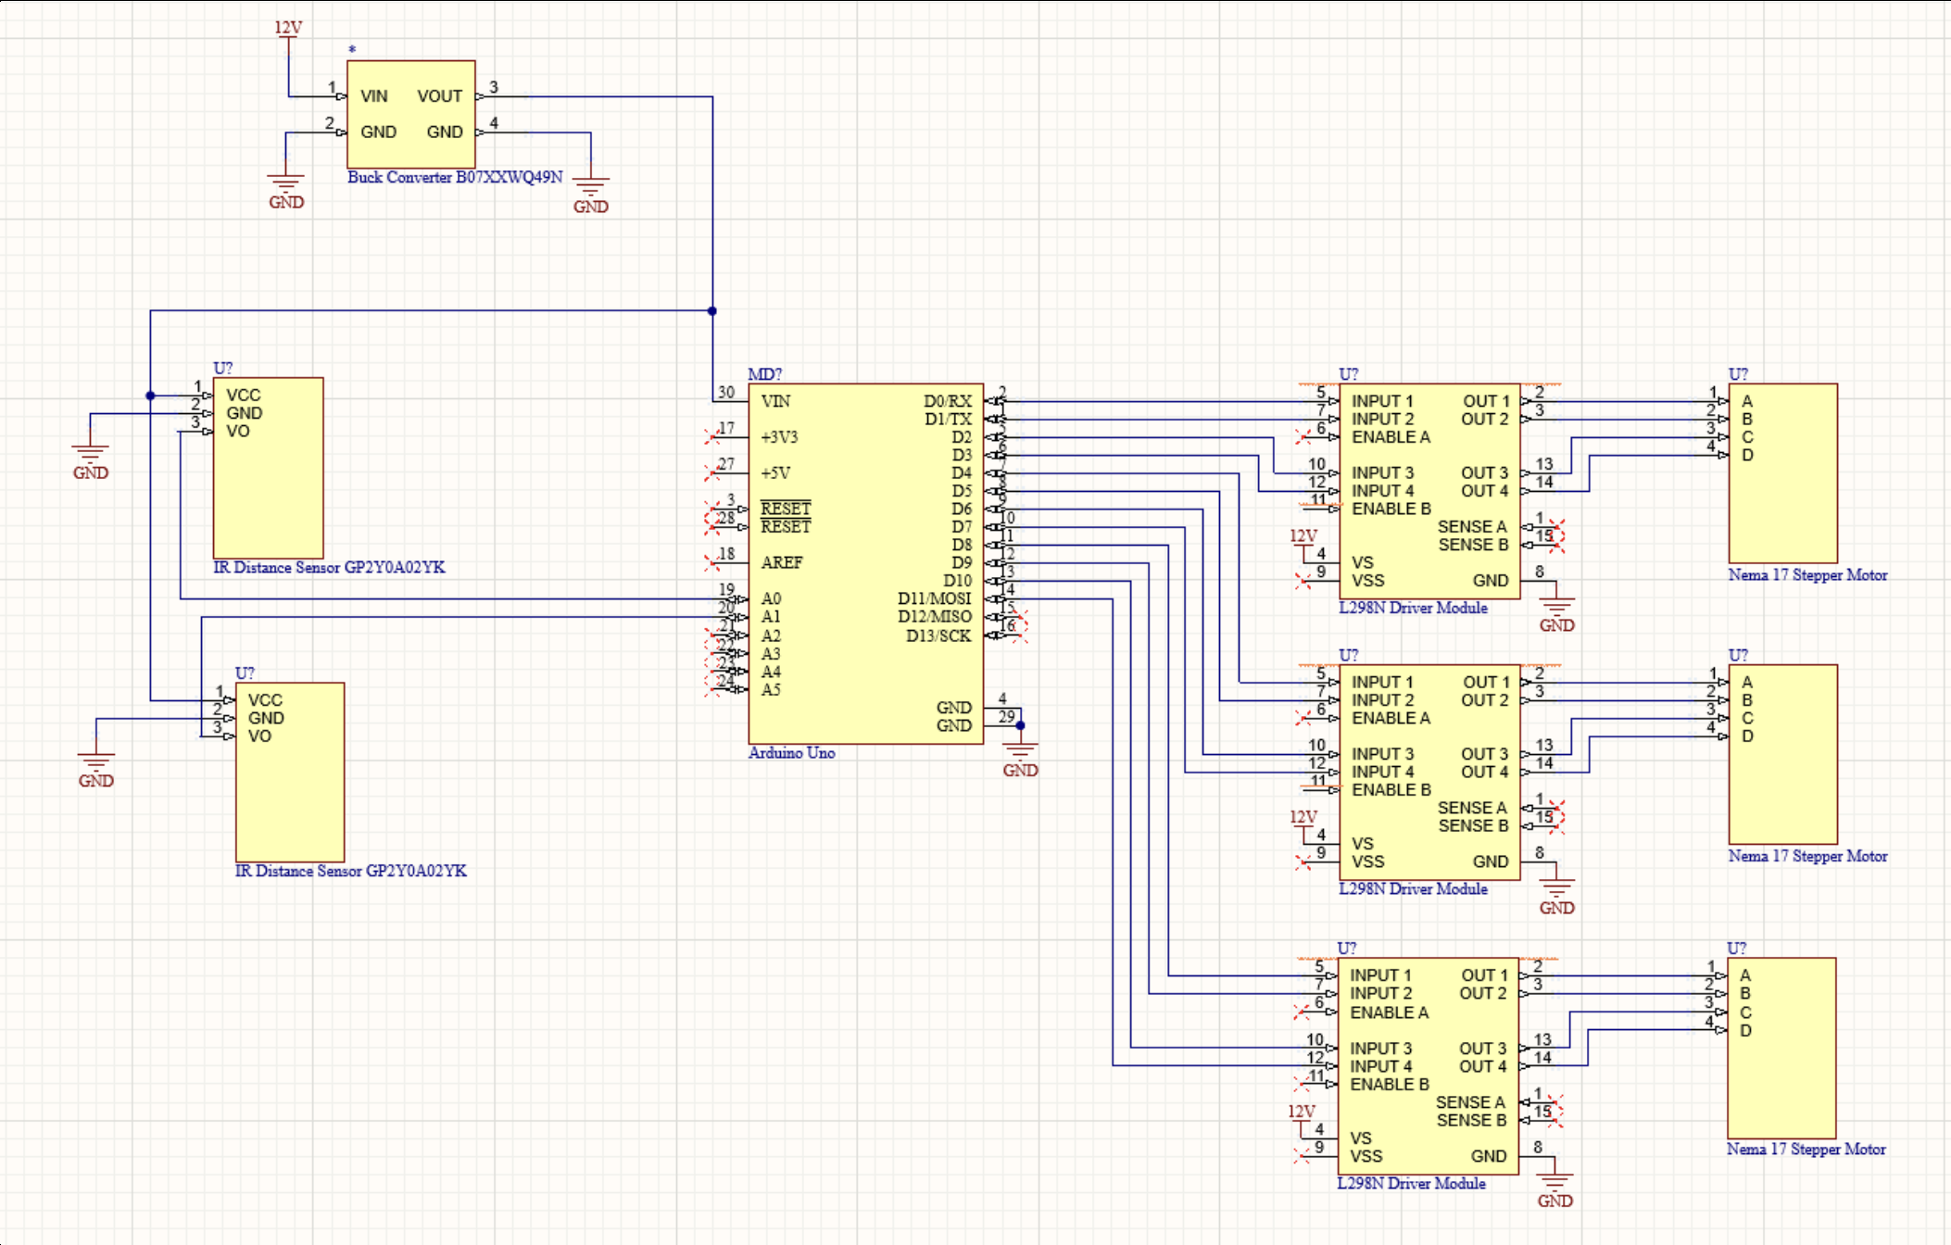Click the D8 digital pin on the Arduino
Screen dimensions: 1951x1245
(962, 545)
